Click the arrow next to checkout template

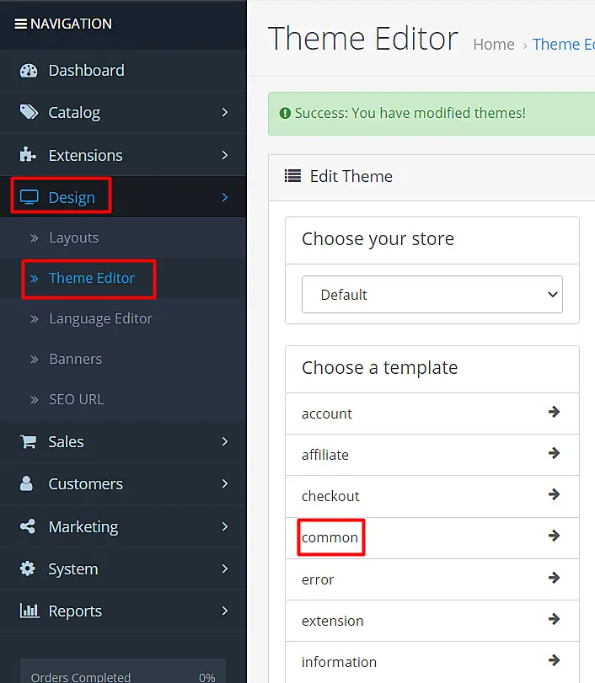[x=554, y=495]
